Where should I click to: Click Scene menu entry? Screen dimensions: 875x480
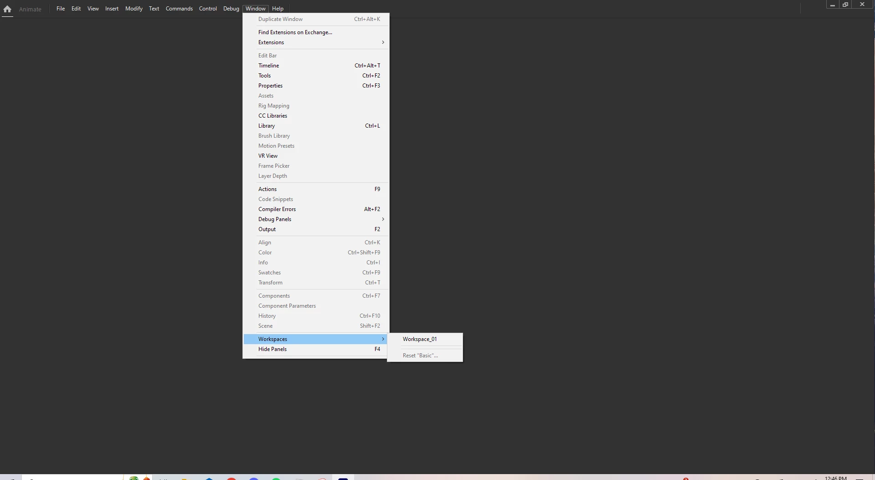(315, 326)
